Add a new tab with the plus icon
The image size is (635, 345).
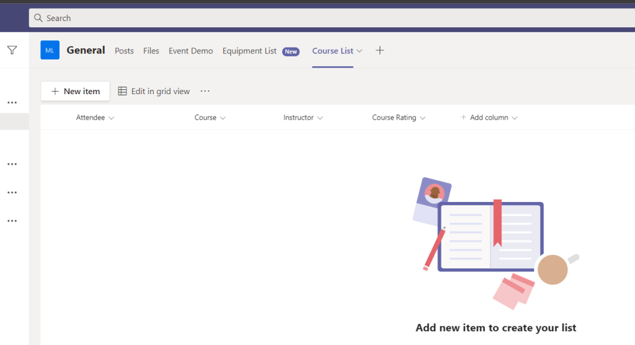click(380, 51)
